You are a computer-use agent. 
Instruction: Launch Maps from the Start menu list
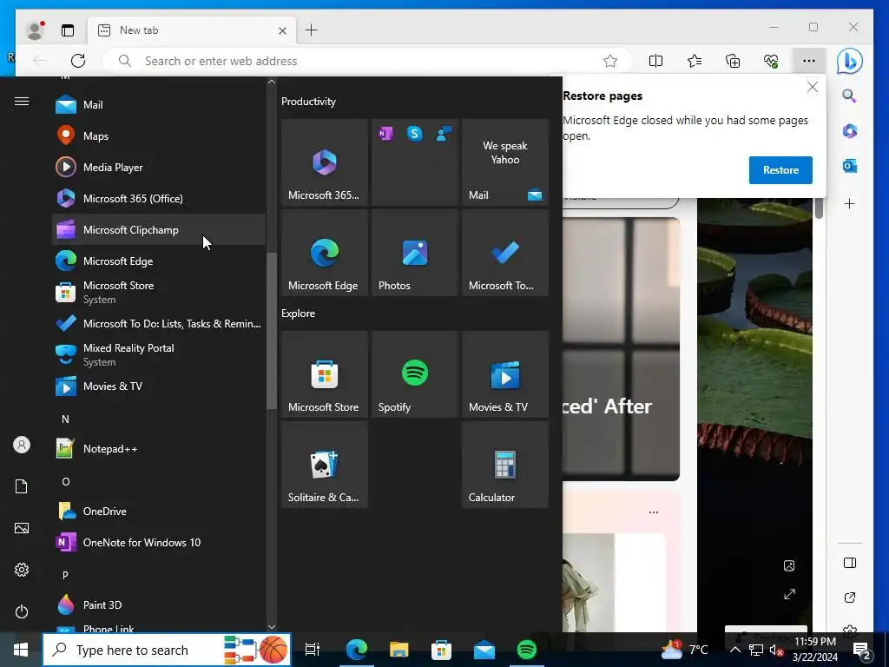(x=158, y=136)
